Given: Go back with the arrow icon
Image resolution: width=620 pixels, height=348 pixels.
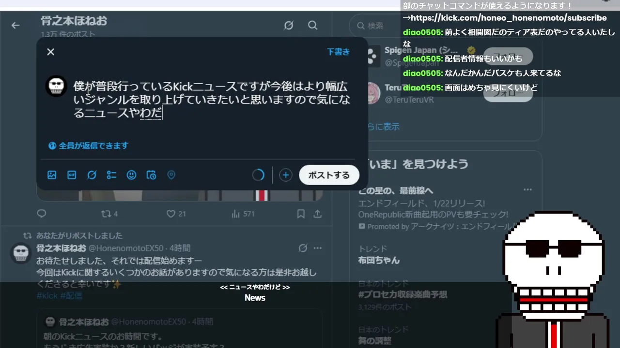Looking at the screenshot, I should [15, 25].
